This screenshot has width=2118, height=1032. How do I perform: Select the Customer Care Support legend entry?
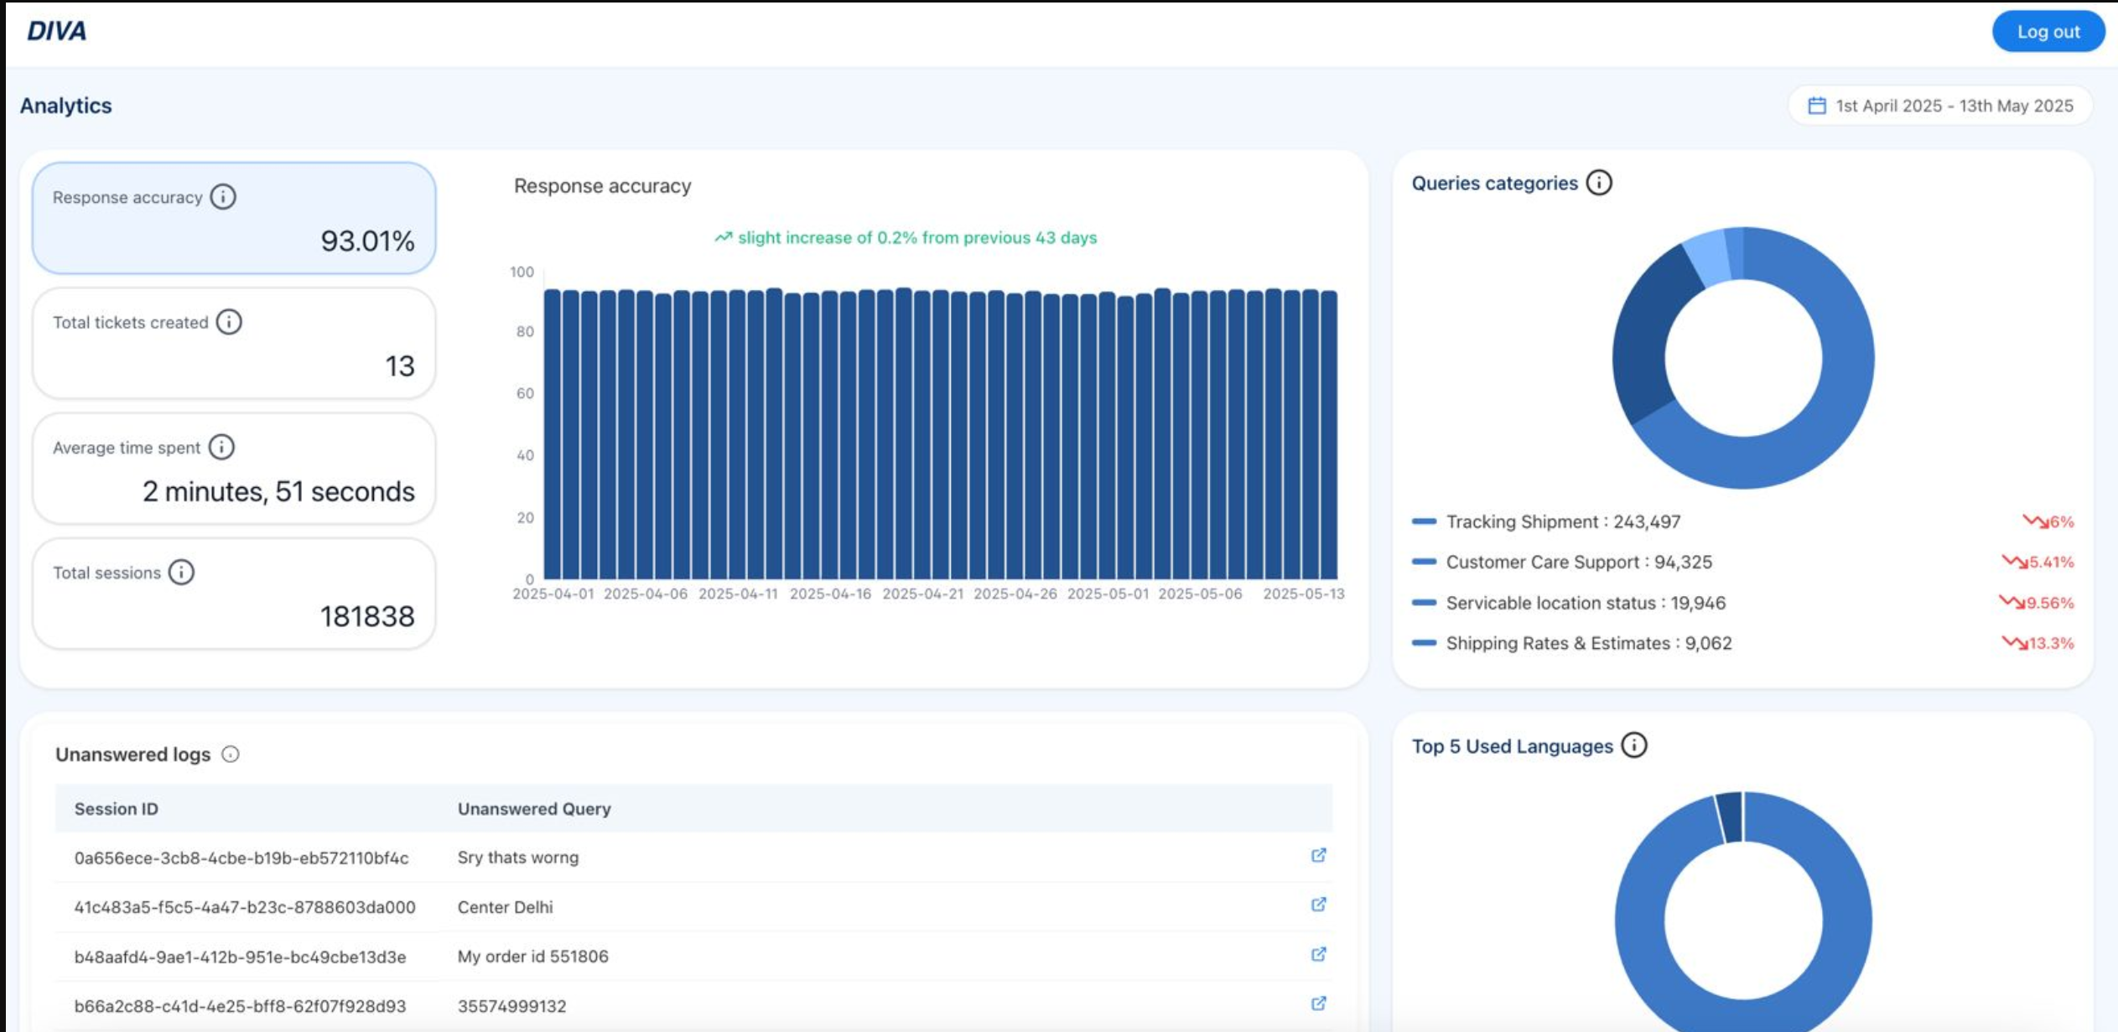pyautogui.click(x=1578, y=562)
